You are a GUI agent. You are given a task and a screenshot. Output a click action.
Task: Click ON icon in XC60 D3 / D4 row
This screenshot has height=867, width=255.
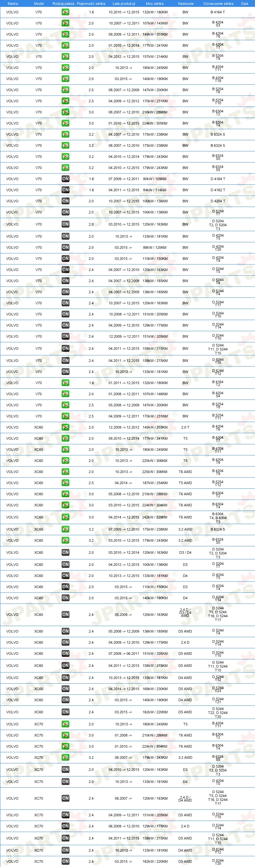[x=66, y=552]
